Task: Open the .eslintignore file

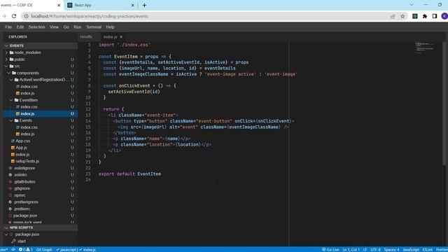Action: click(24, 168)
